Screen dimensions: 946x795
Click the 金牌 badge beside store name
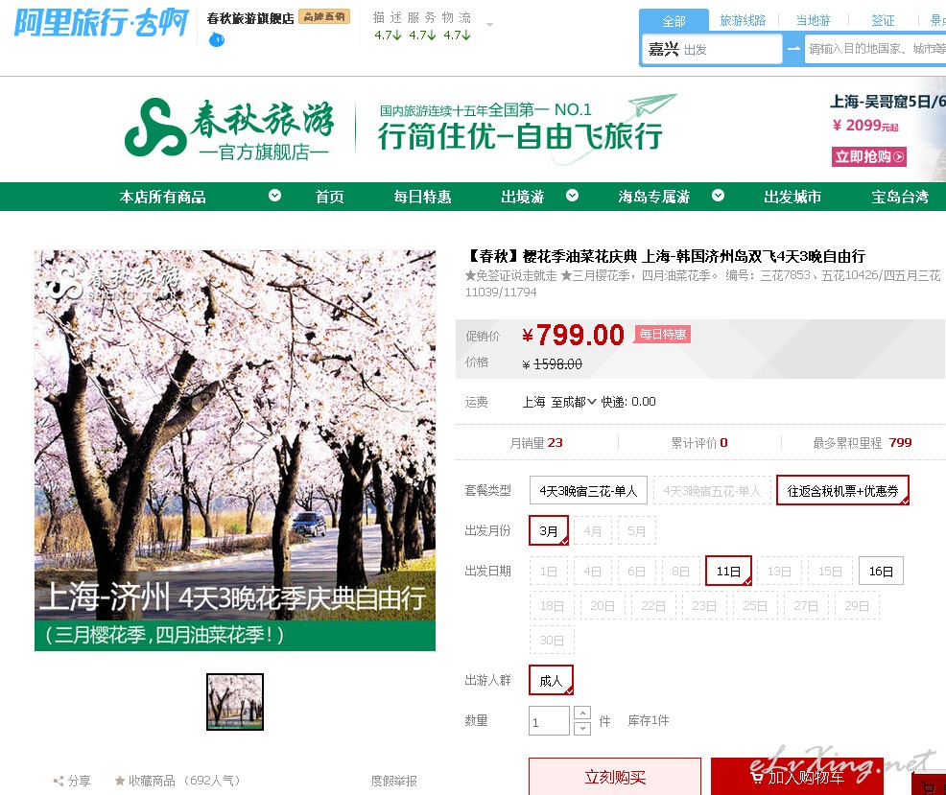(324, 17)
